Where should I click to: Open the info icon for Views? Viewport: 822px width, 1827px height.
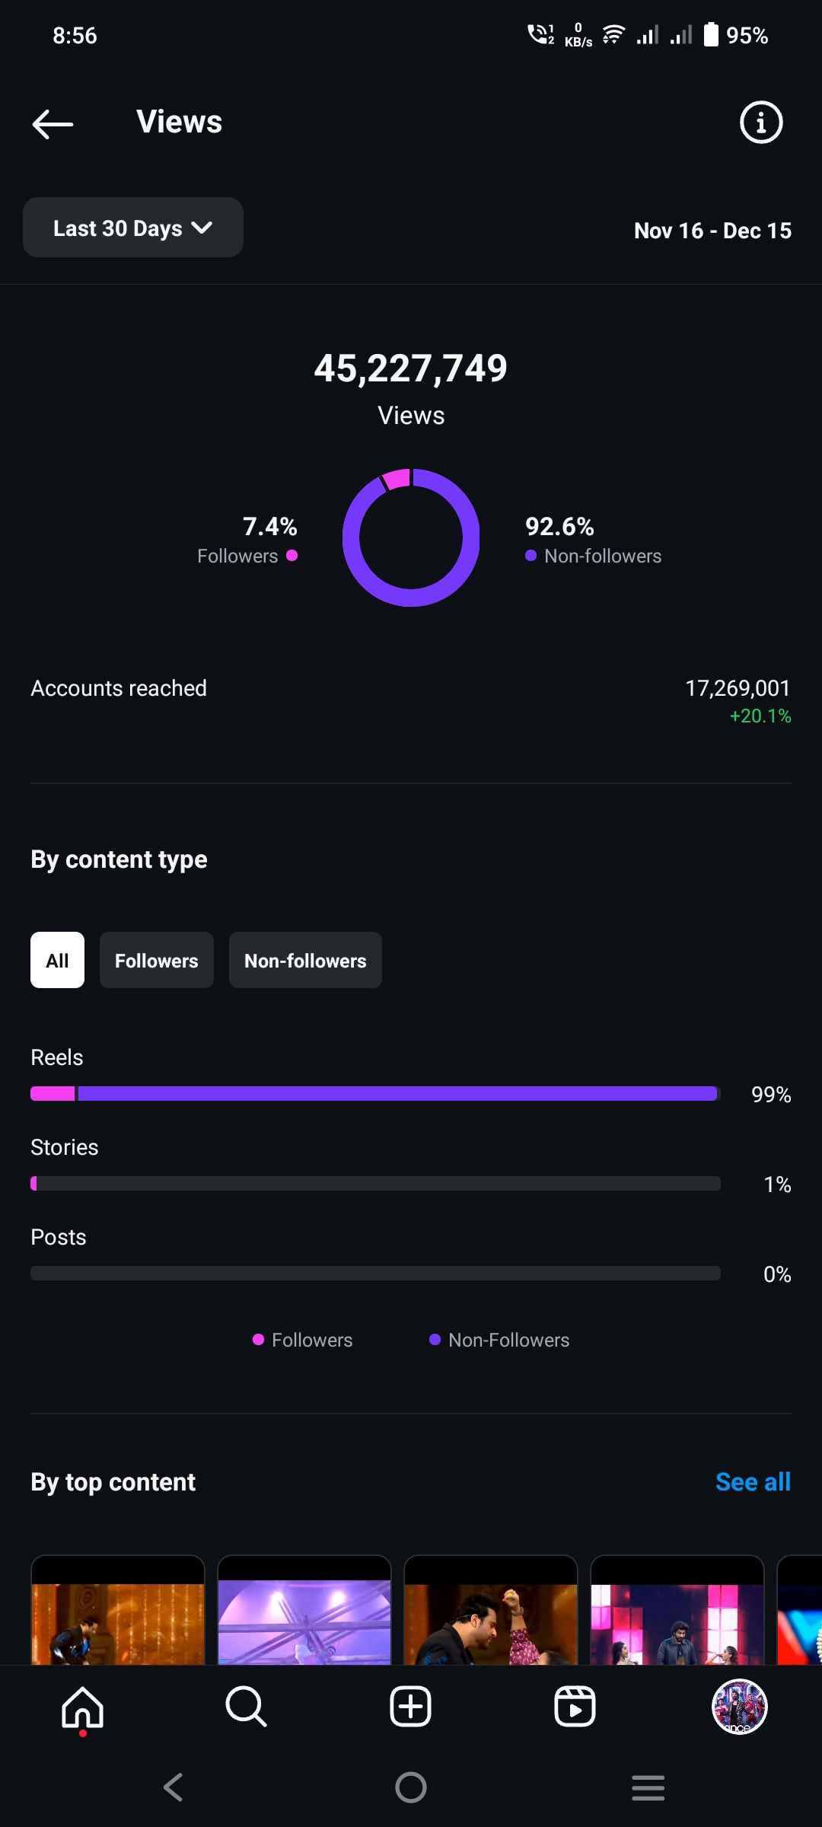[760, 122]
